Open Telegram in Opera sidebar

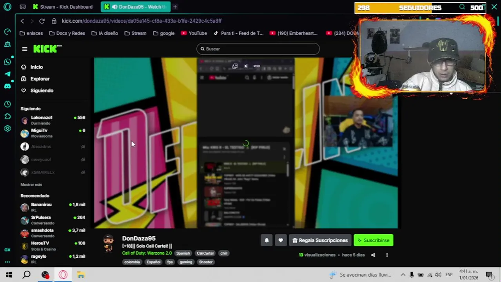(x=7, y=74)
